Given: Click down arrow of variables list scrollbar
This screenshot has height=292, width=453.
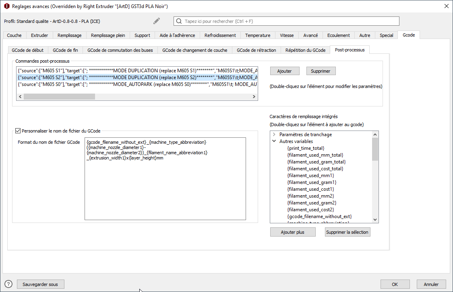Looking at the screenshot, I should pos(375,219).
